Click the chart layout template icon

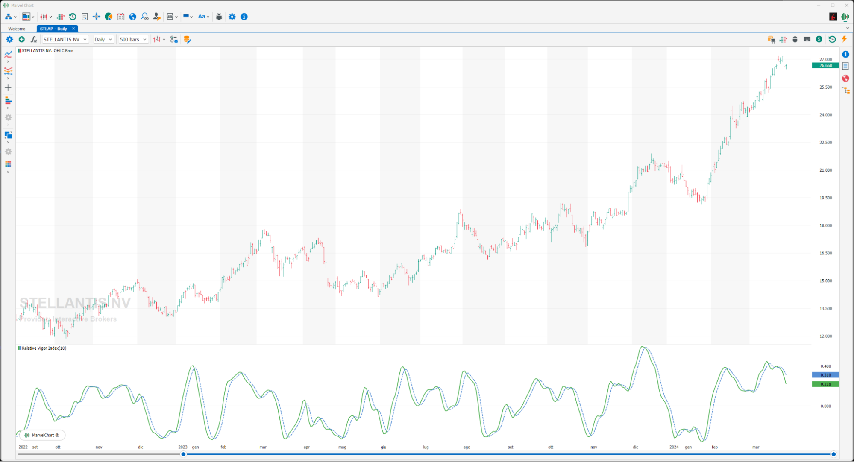26,17
